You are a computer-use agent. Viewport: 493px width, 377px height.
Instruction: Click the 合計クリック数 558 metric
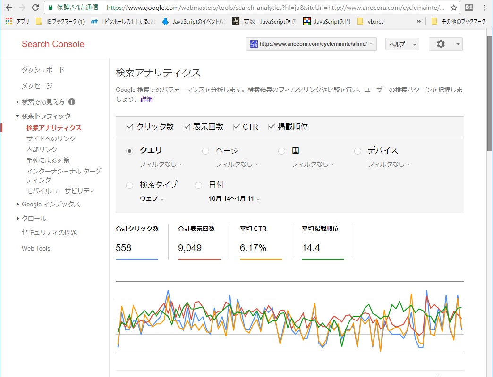pyautogui.click(x=137, y=242)
